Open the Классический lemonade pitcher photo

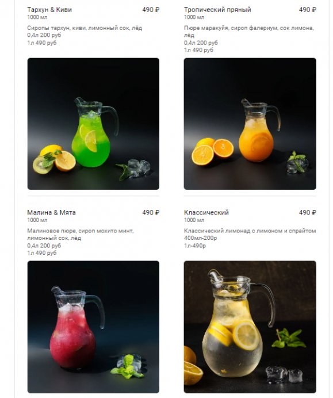pyautogui.click(x=250, y=327)
